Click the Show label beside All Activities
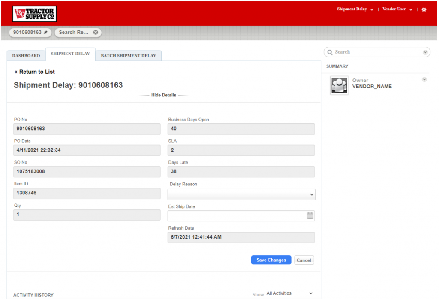Screen dimensions: 439x299 point(258,295)
